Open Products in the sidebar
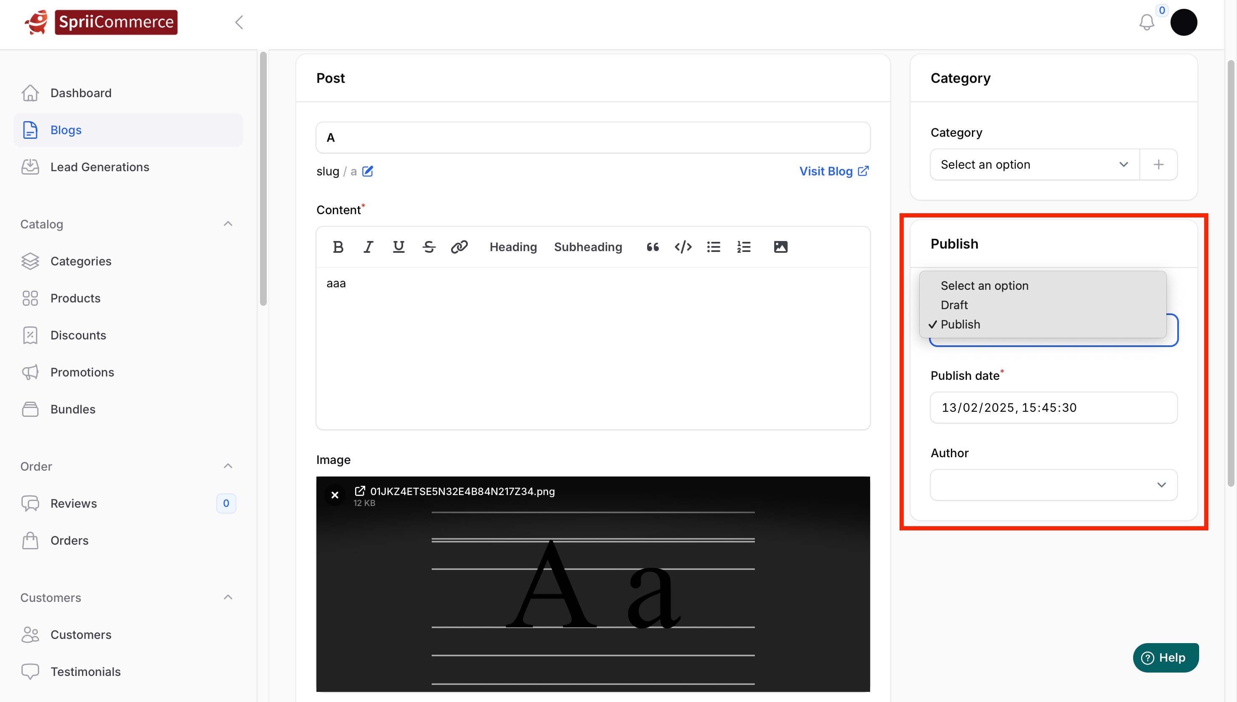 [x=75, y=298]
